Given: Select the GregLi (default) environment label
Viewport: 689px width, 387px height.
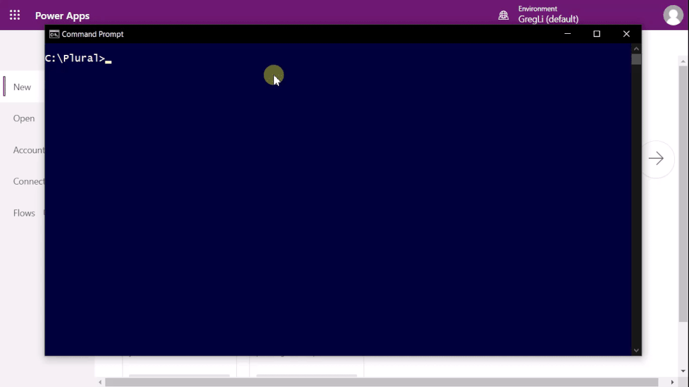Looking at the screenshot, I should point(548,19).
